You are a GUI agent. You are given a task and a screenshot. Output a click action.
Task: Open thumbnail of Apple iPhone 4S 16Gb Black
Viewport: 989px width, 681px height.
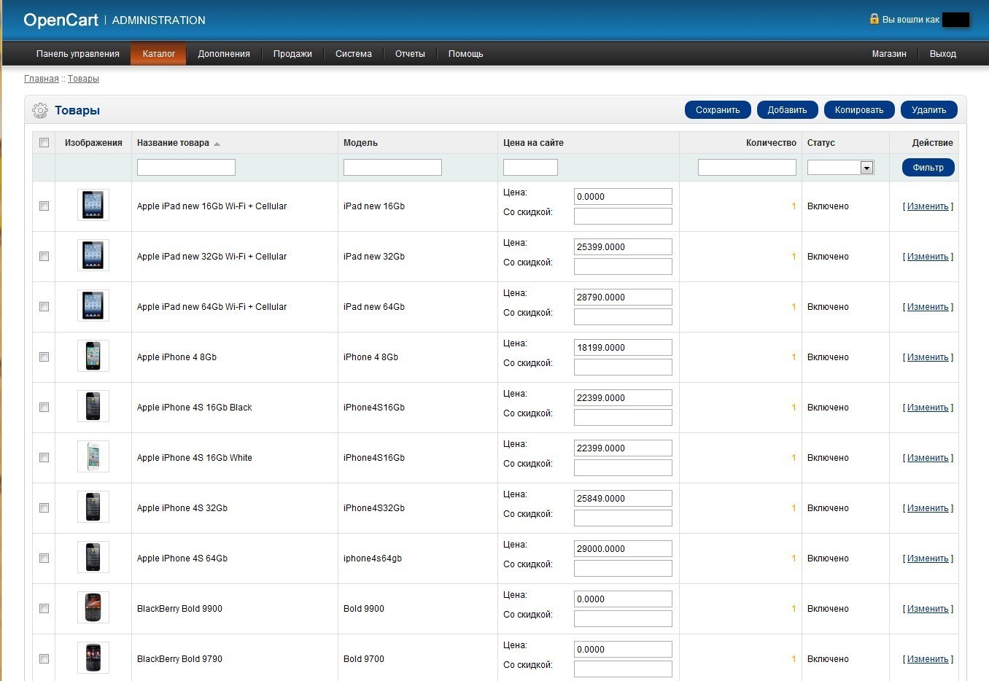pos(93,407)
